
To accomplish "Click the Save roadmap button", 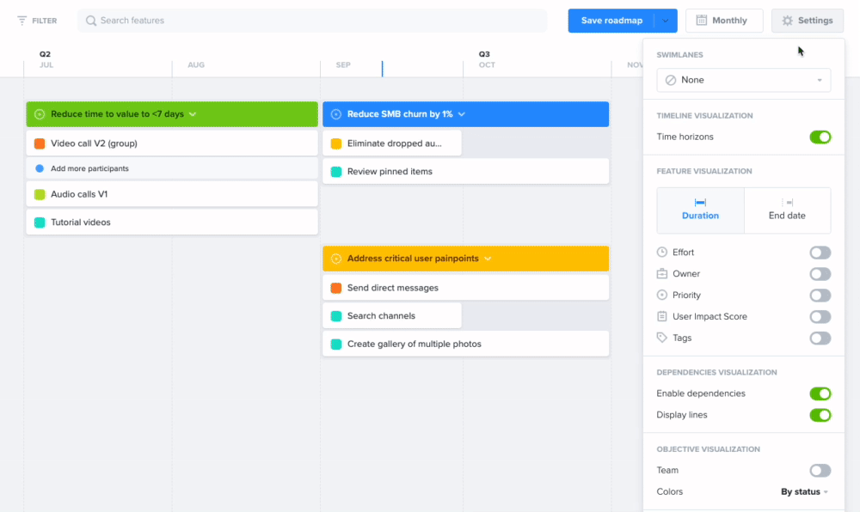I will (611, 21).
